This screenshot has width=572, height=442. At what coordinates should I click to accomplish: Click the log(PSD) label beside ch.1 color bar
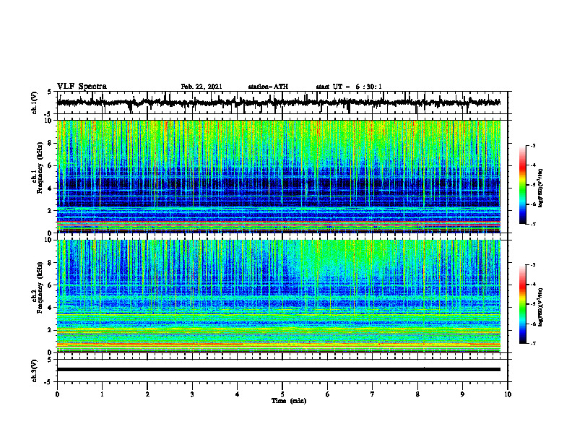[x=541, y=188]
